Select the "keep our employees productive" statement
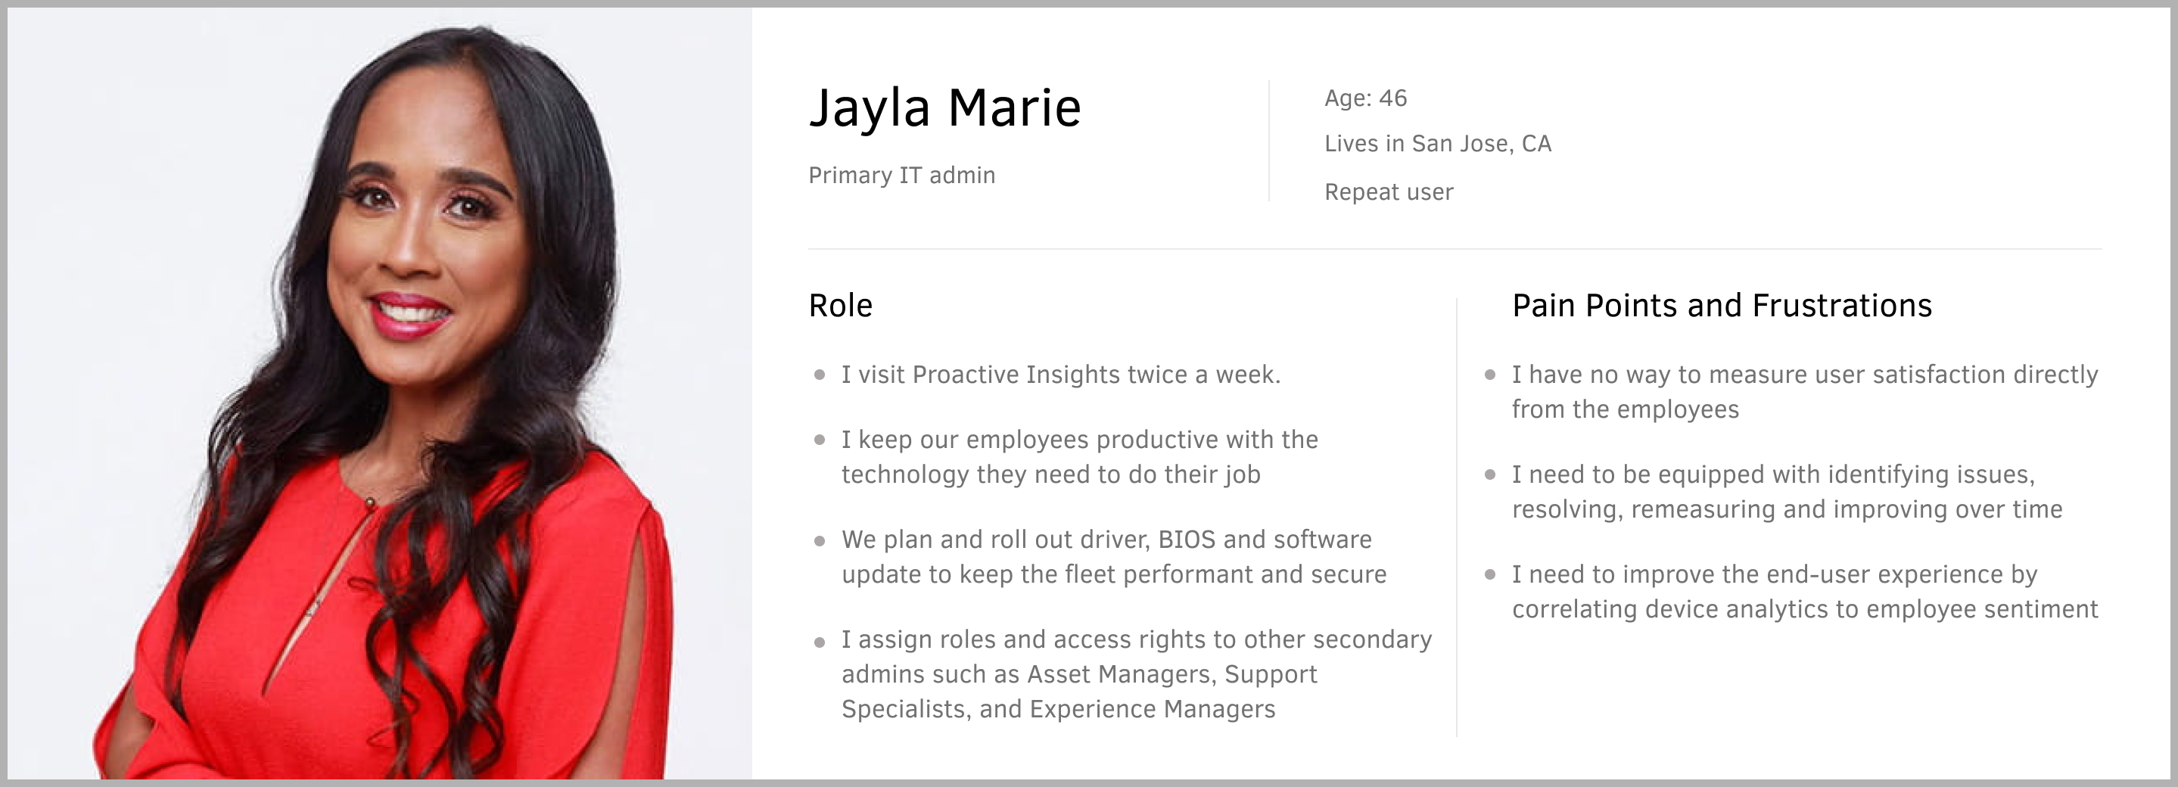 coord(1079,456)
